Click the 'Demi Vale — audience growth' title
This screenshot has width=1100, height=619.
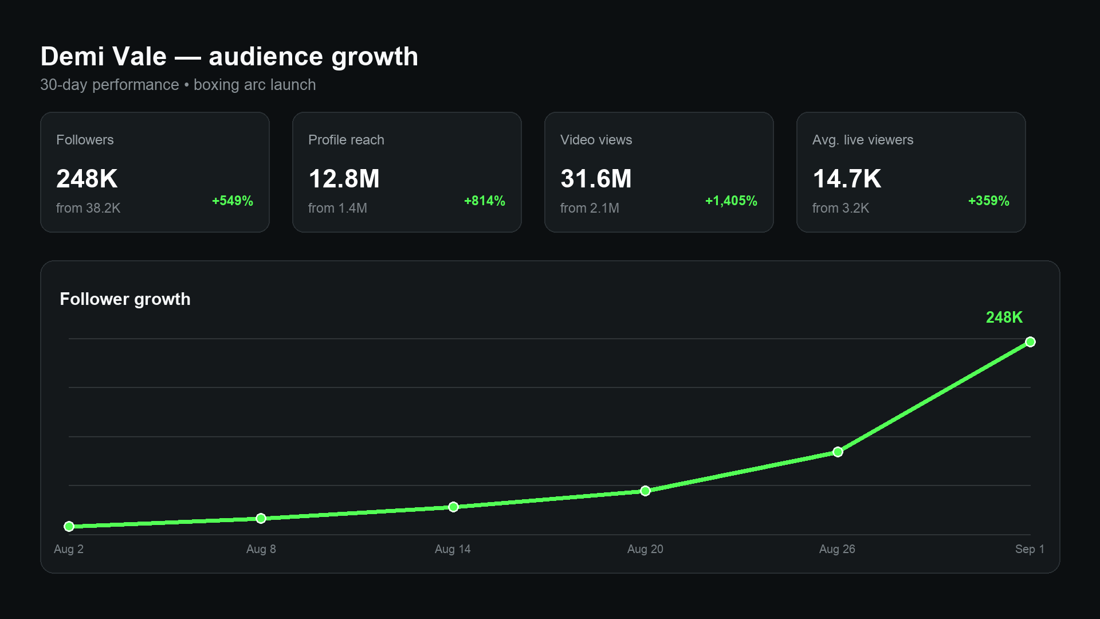coord(229,56)
